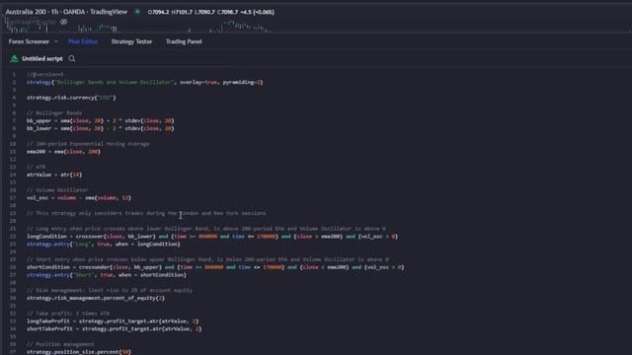Click the Untitled script name
Screen dimensions: 632x355
click(42, 59)
